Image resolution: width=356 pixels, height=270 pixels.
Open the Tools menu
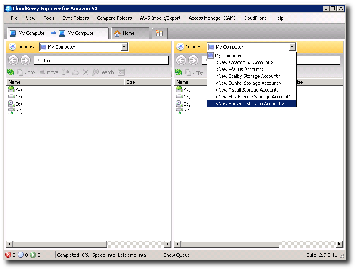49,18
